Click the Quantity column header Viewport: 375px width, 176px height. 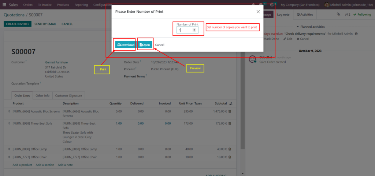[115, 103]
